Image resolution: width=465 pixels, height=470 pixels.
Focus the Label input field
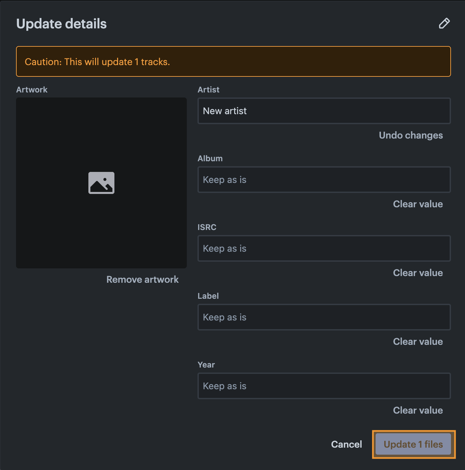coord(324,317)
